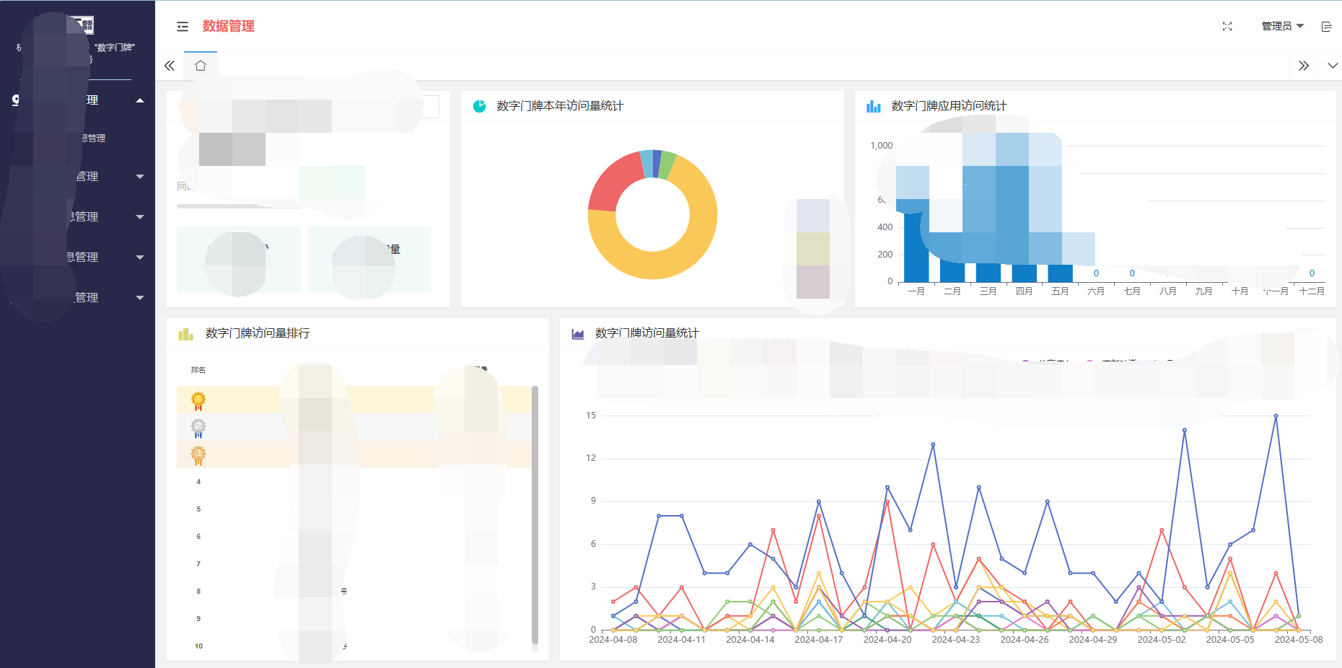
Task: Click the 排名 column header
Action: pos(198,370)
